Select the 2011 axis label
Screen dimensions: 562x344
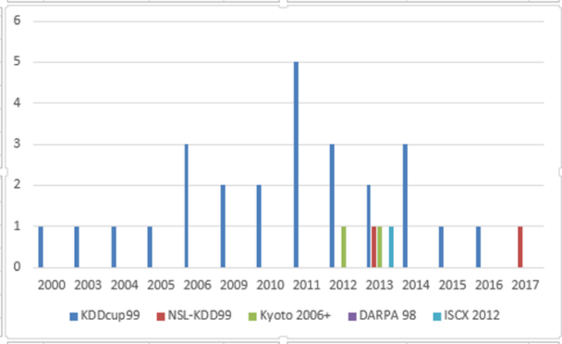coord(306,285)
